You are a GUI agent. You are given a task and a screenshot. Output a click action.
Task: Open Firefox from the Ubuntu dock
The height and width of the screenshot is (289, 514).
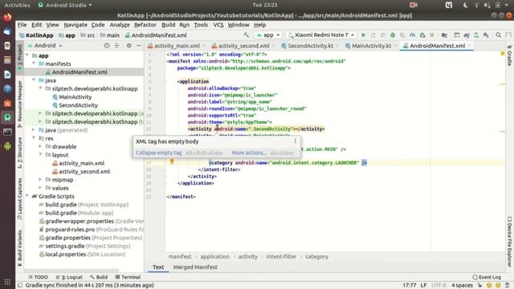(x=7, y=17)
